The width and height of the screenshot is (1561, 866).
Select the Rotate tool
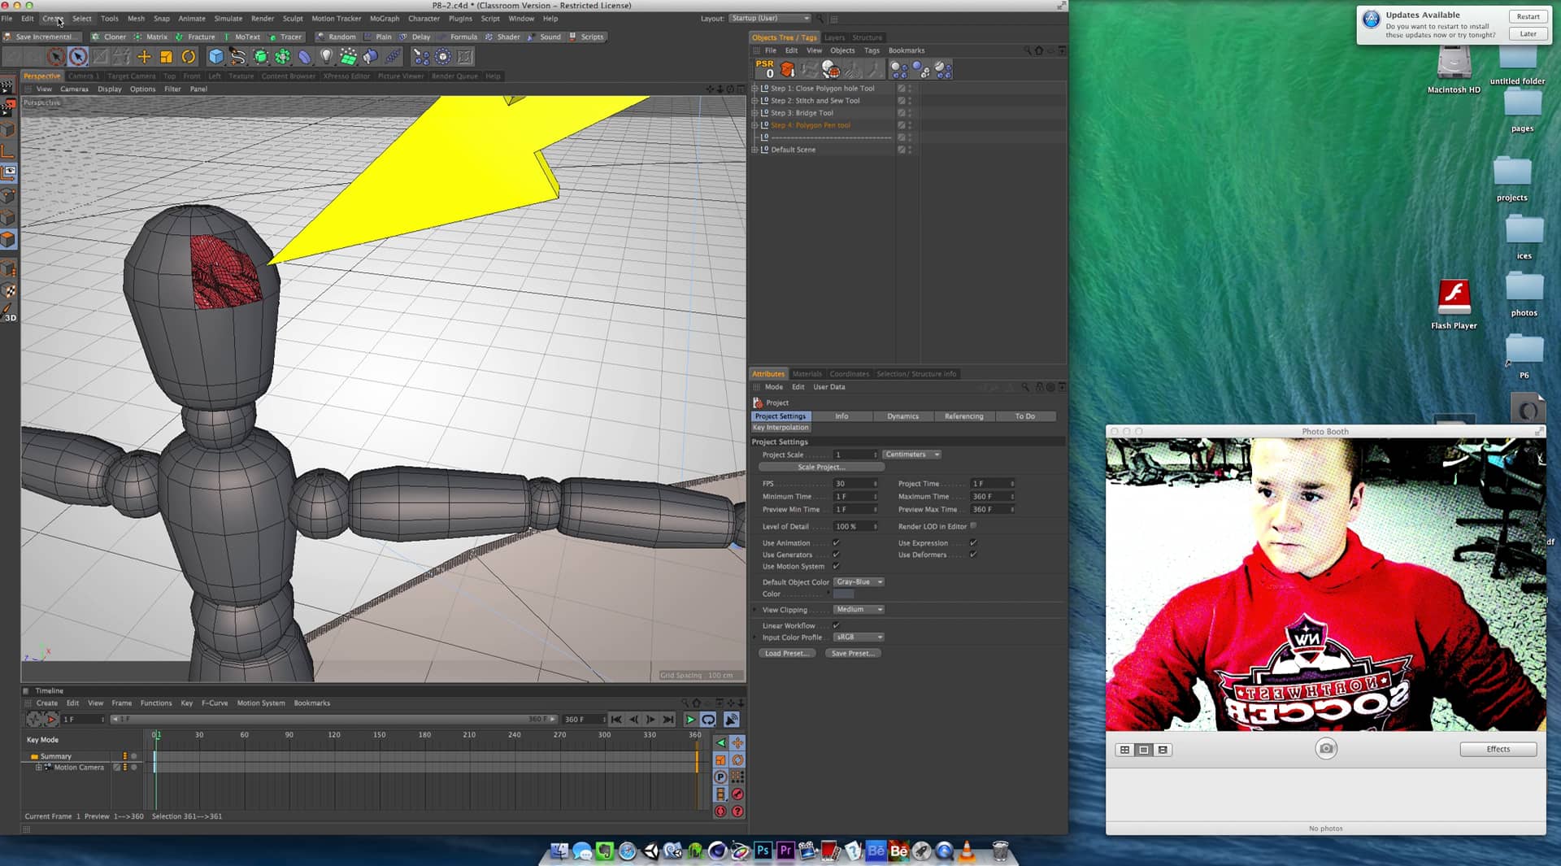tap(188, 57)
